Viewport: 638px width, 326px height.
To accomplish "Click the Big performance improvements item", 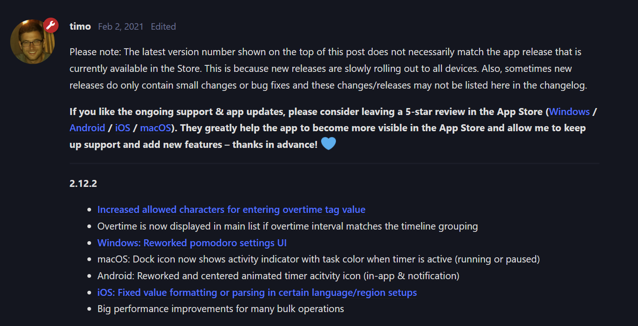I will [x=220, y=309].
